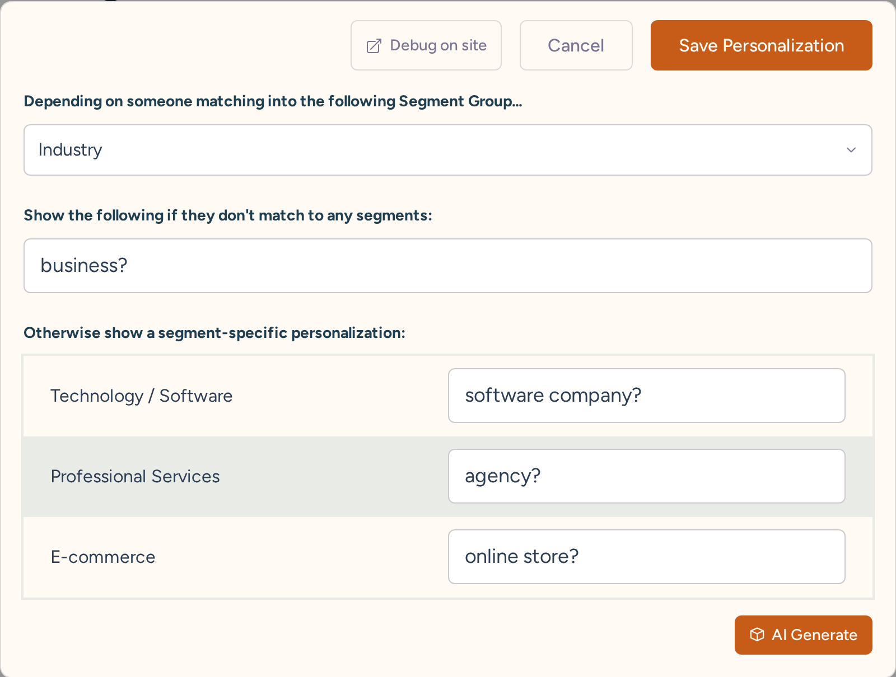Click 'Show the following if they don't match' label

(x=228, y=215)
